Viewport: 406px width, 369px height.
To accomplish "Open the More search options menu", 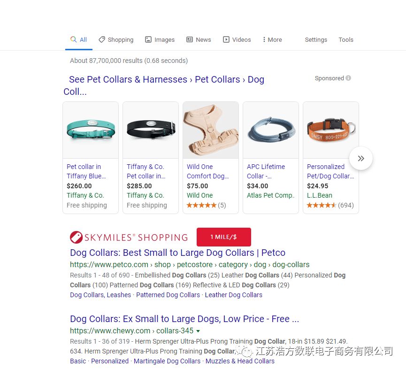I will (x=272, y=39).
